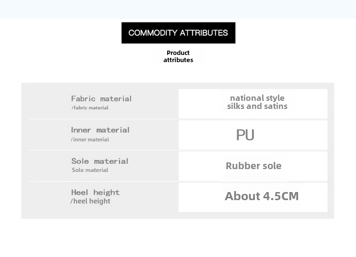Viewport: 356px width, 257px height.
Task: Click the silks and satins text line
Action: coord(257,106)
